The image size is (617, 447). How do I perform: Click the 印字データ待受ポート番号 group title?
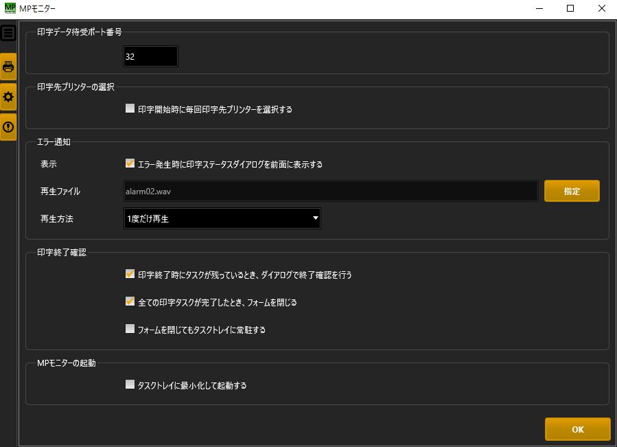[80, 32]
